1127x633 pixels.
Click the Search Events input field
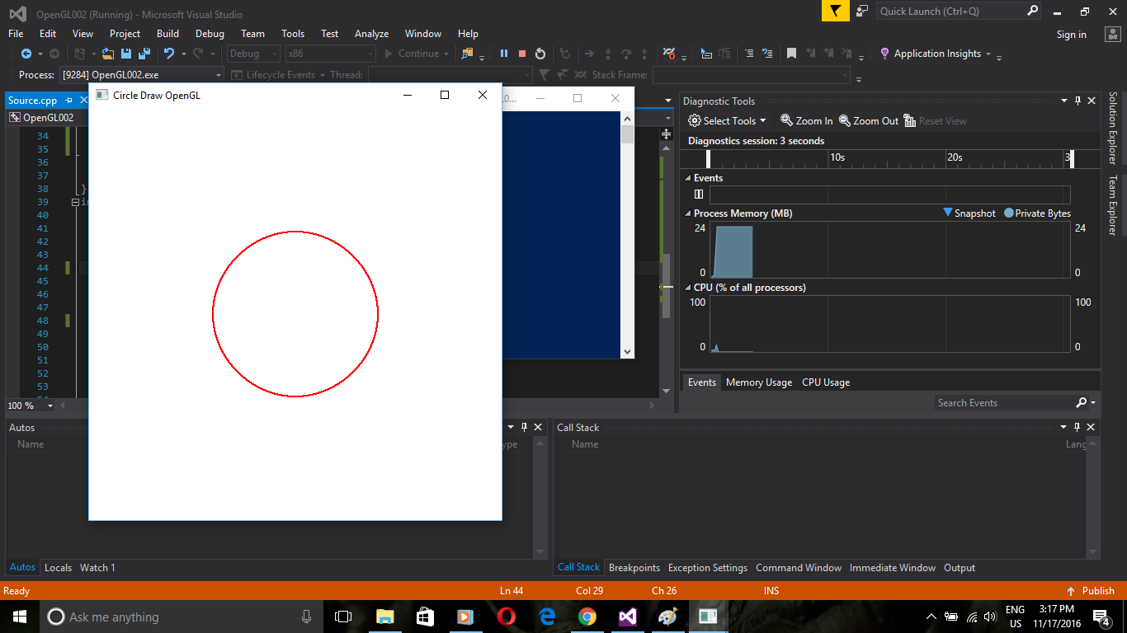point(1004,403)
